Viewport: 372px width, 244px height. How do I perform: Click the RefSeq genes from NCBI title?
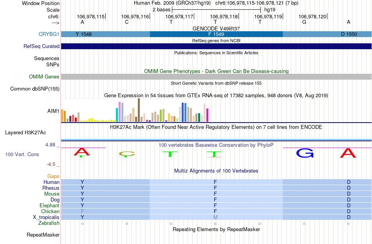click(x=216, y=41)
